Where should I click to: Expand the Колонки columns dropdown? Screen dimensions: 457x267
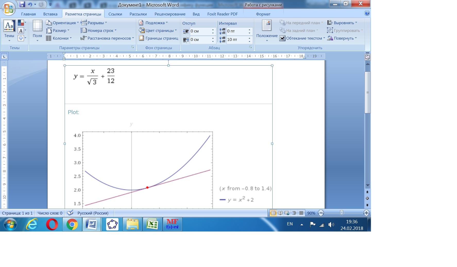(x=59, y=38)
